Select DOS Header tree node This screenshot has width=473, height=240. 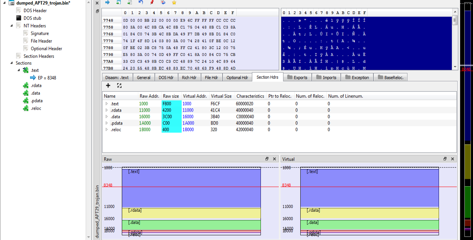tap(35, 10)
